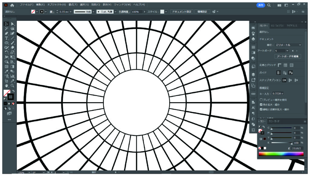Select the Ellipse tool
Screen dimensions: 310x176
(x=6, y=43)
